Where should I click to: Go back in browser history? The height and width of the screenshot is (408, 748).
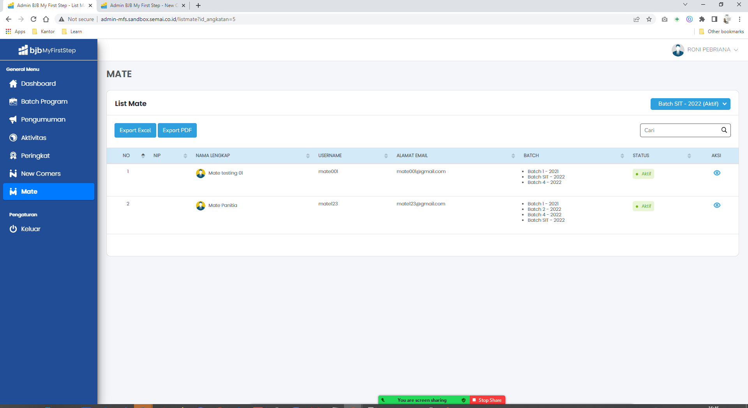(9, 19)
